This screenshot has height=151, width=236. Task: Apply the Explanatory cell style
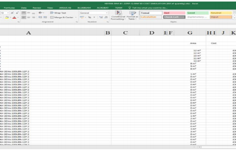click(197, 17)
